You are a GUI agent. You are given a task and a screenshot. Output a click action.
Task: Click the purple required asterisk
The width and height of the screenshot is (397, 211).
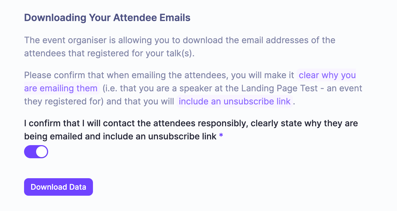pyautogui.click(x=221, y=136)
